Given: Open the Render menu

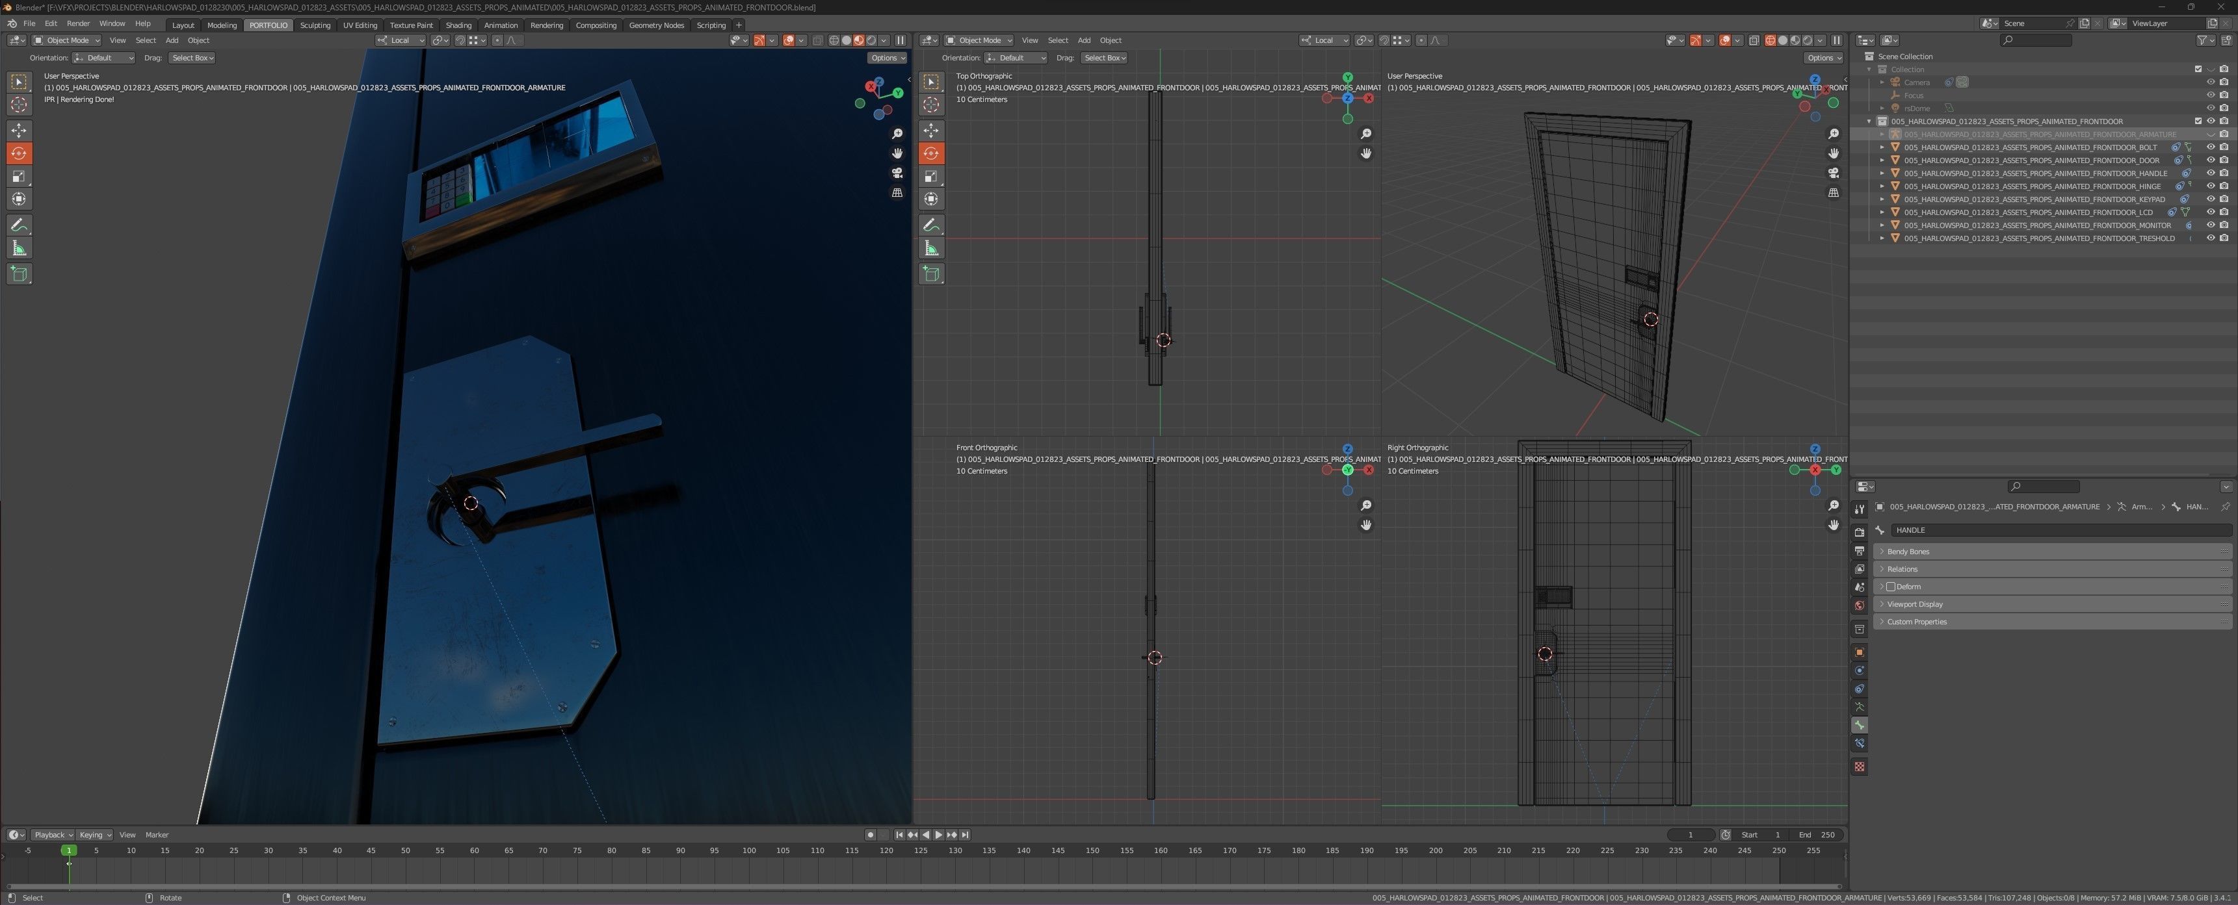Looking at the screenshot, I should click(x=77, y=23).
